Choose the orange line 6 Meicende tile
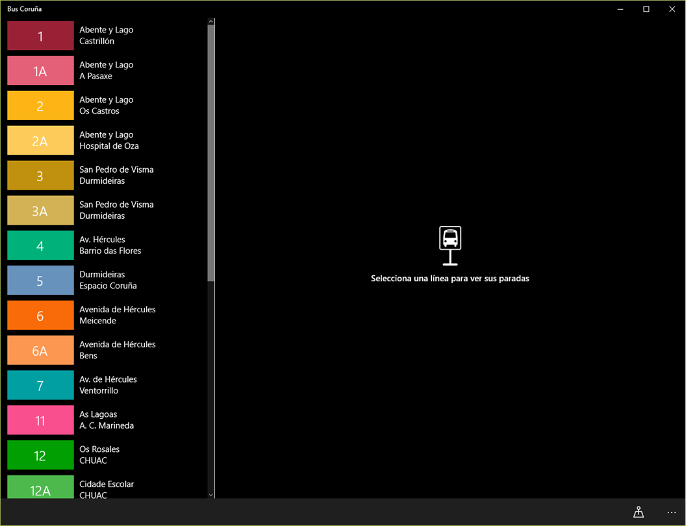The height and width of the screenshot is (526, 686). (40, 315)
